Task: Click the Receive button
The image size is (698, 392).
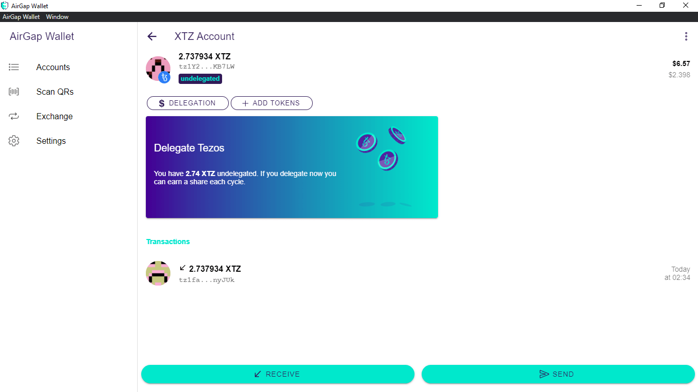Action: [278, 374]
